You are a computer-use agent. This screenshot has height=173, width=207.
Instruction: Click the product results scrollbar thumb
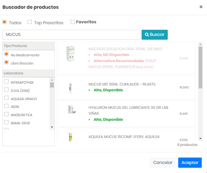(200, 68)
